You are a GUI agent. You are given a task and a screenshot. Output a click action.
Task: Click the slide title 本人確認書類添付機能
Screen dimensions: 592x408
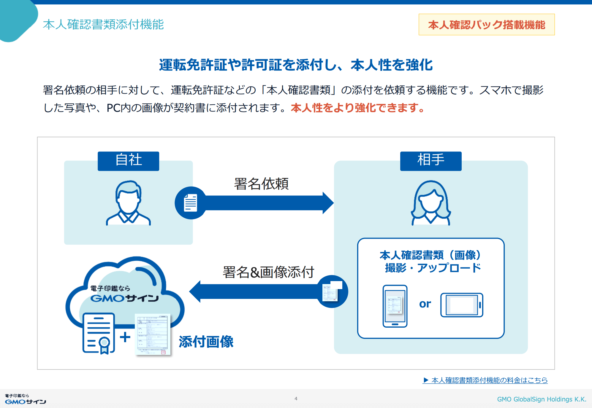103,24
